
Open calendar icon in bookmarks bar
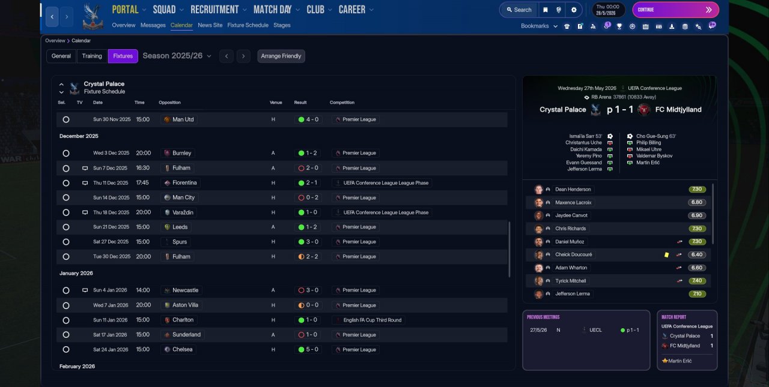pos(645,26)
